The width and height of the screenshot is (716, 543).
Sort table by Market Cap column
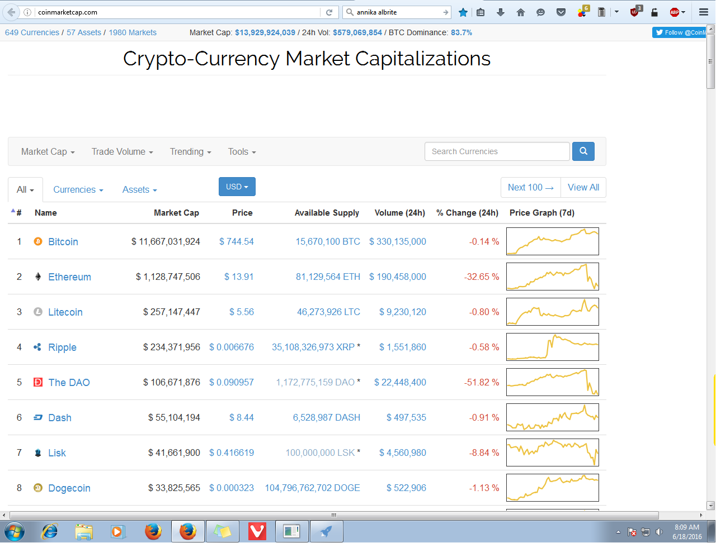point(176,213)
